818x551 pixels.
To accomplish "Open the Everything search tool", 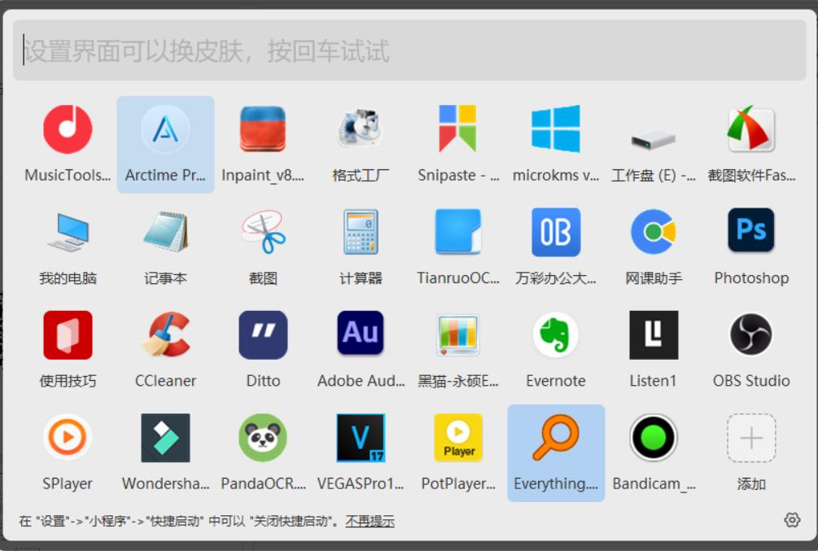I will (555, 447).
